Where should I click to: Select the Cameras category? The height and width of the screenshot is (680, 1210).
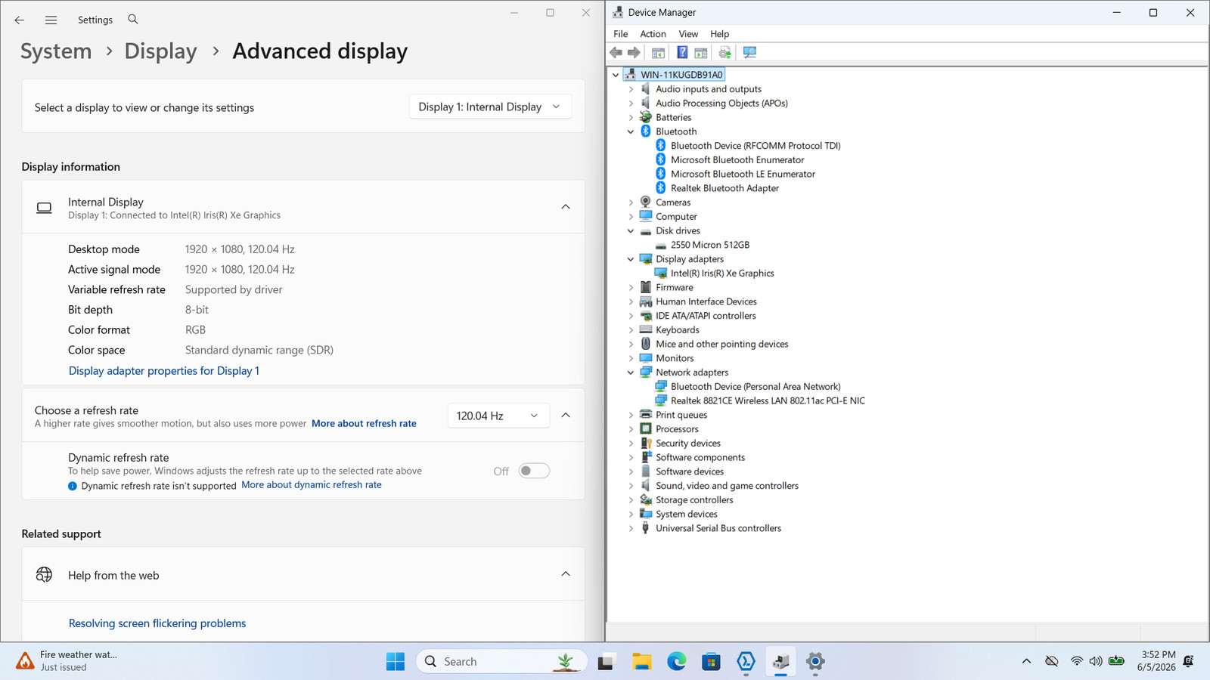tap(673, 202)
